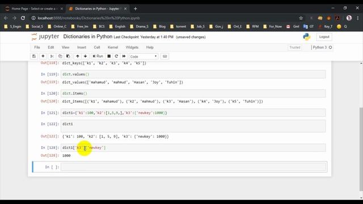Bookmark this page with the star icon

click(301, 18)
